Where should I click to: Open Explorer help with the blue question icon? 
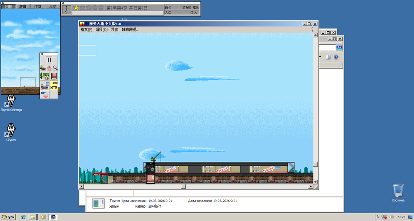(336, 57)
